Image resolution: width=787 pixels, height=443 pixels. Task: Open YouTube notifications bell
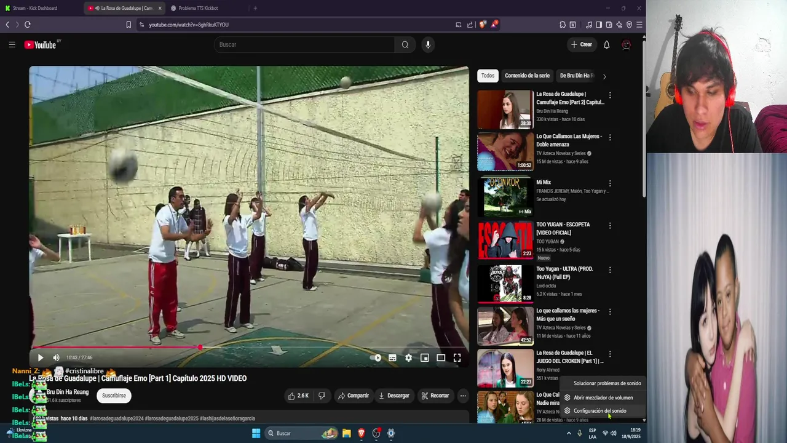tap(606, 44)
